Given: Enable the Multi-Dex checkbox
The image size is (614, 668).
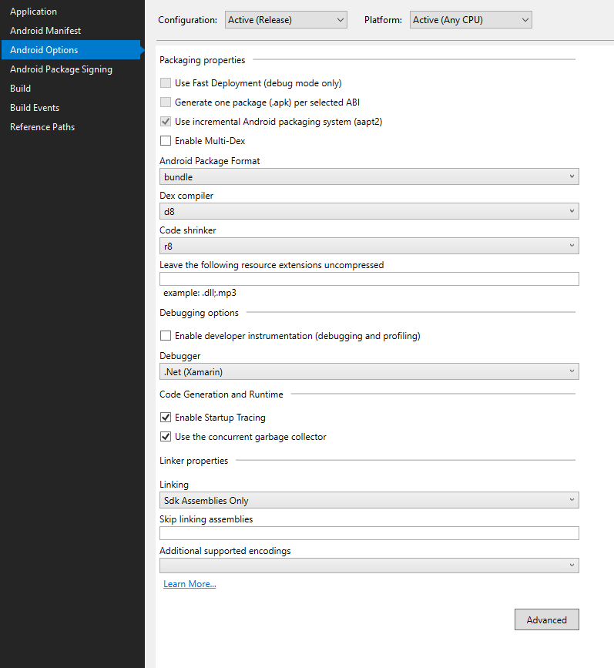Looking at the screenshot, I should 166,141.
